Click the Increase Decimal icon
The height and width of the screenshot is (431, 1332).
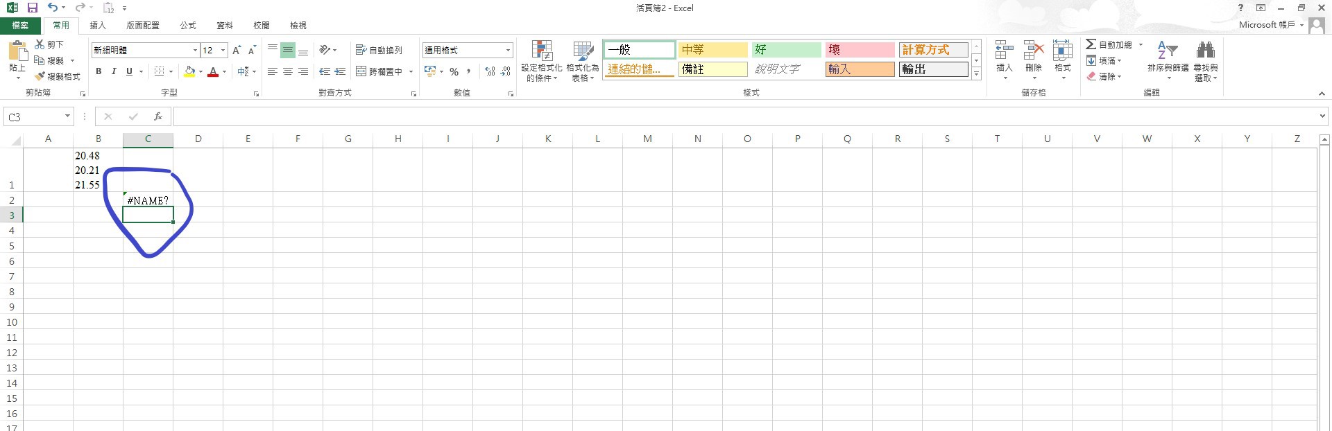click(x=490, y=71)
